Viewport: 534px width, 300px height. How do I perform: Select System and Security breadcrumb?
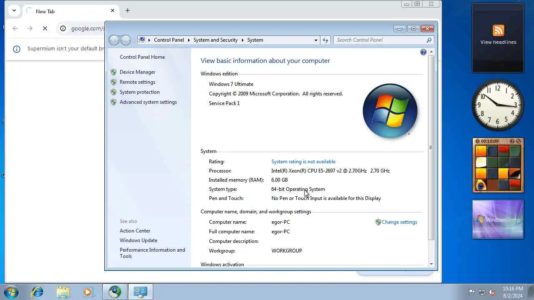pos(216,40)
